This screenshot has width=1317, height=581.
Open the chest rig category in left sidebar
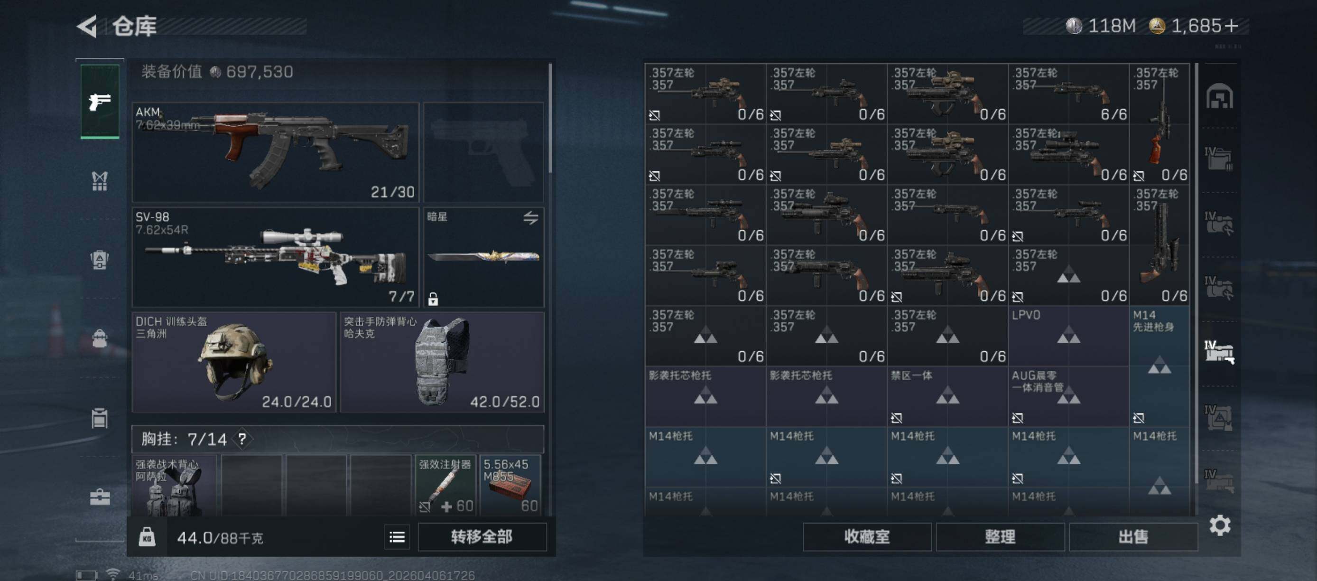click(100, 181)
